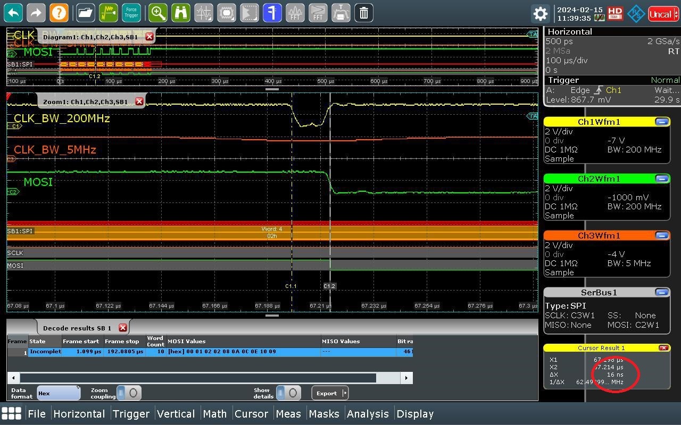Viewport: 681px width, 425px height.
Task: Select the Zoom magnifier tool
Action: pyautogui.click(x=158, y=13)
